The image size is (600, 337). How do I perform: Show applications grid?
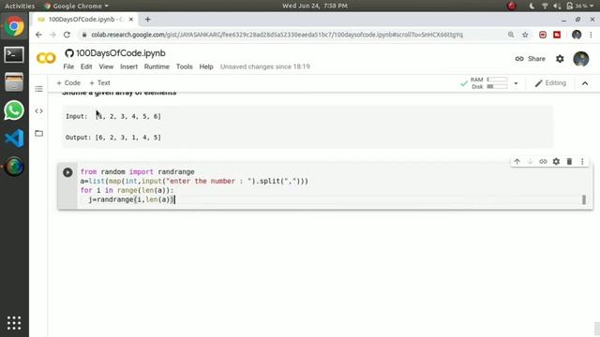(x=14, y=323)
